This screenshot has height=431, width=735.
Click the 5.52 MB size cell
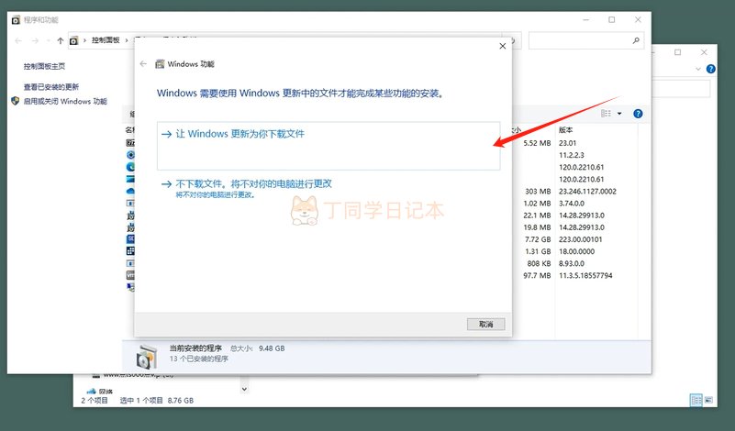537,143
